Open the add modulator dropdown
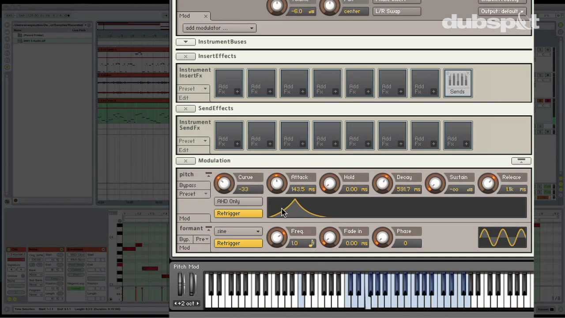Viewport: 565px width, 318px height. pos(219,28)
